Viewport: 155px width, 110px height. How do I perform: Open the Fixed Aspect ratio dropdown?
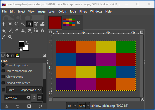point(24,90)
